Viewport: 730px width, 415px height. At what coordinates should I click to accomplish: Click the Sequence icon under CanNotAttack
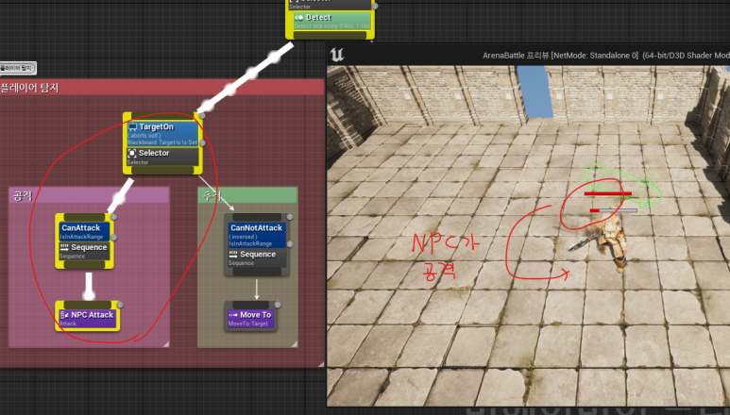click(x=233, y=255)
